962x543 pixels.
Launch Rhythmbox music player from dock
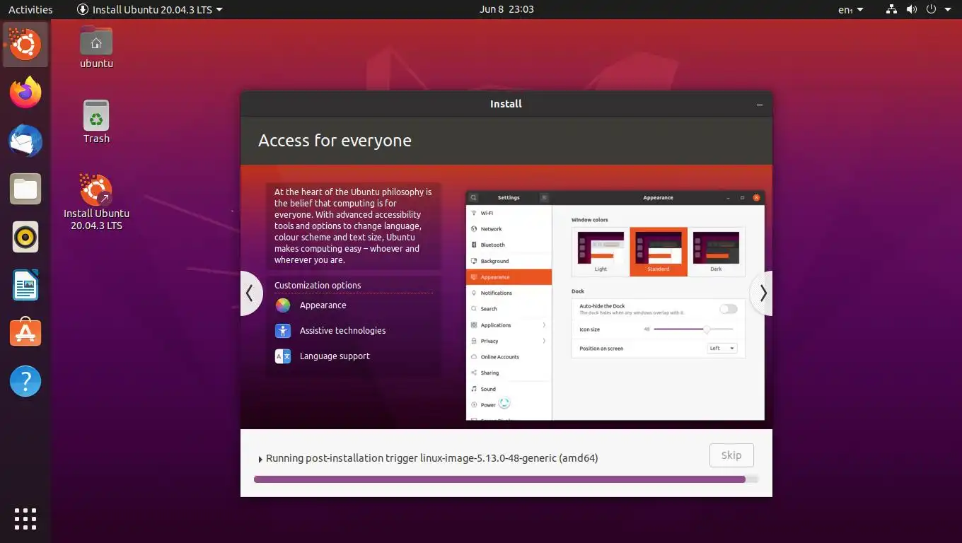click(25, 237)
